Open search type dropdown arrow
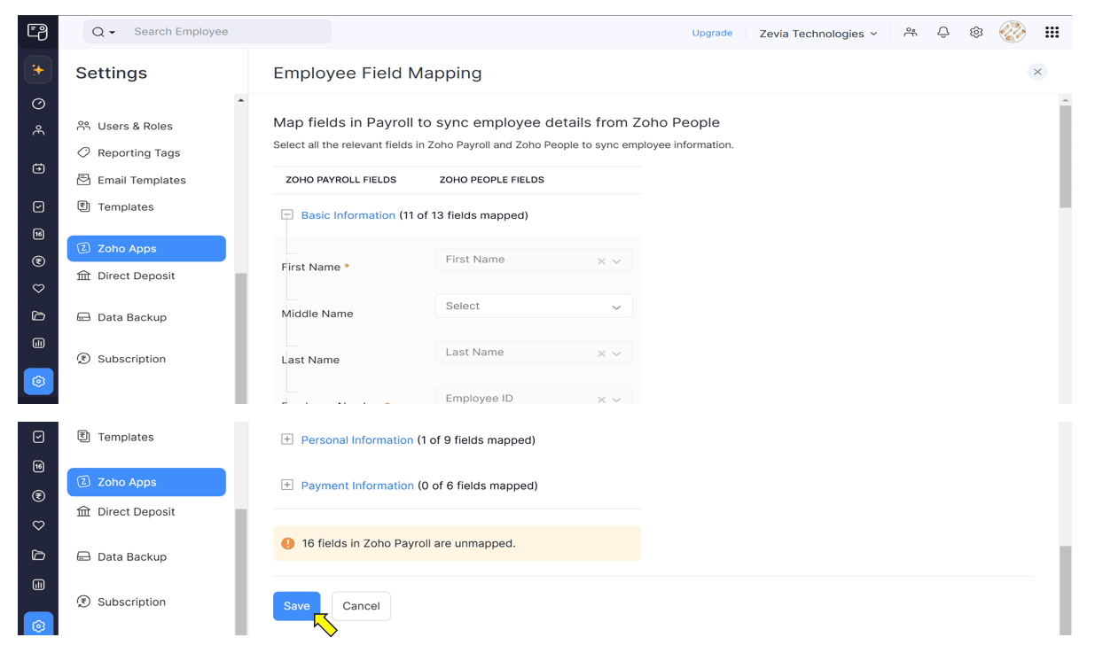This screenshot has width=1095, height=645. click(x=112, y=32)
